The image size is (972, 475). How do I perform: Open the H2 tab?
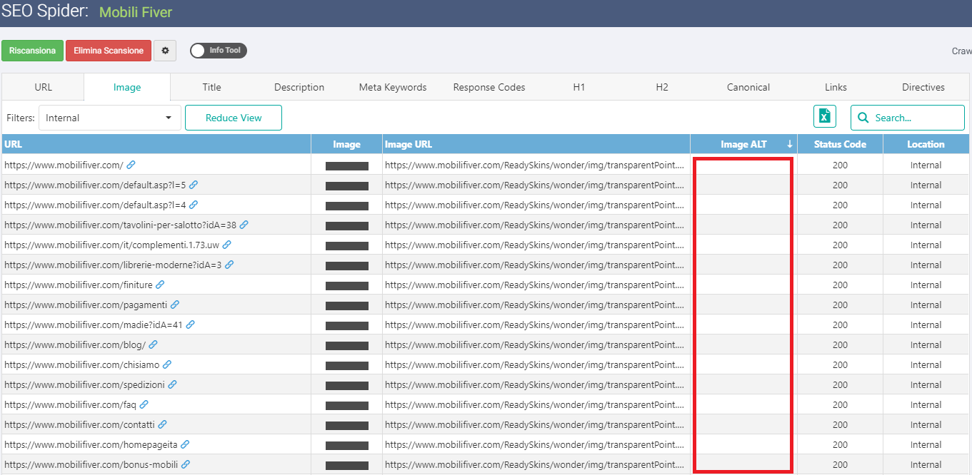pyautogui.click(x=662, y=87)
